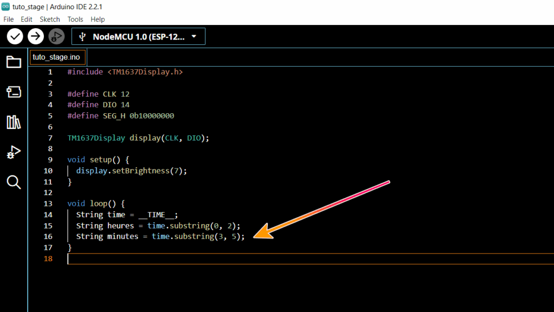This screenshot has width=554, height=312.
Task: Select the tuto_stage.ino tab
Action: [57, 57]
